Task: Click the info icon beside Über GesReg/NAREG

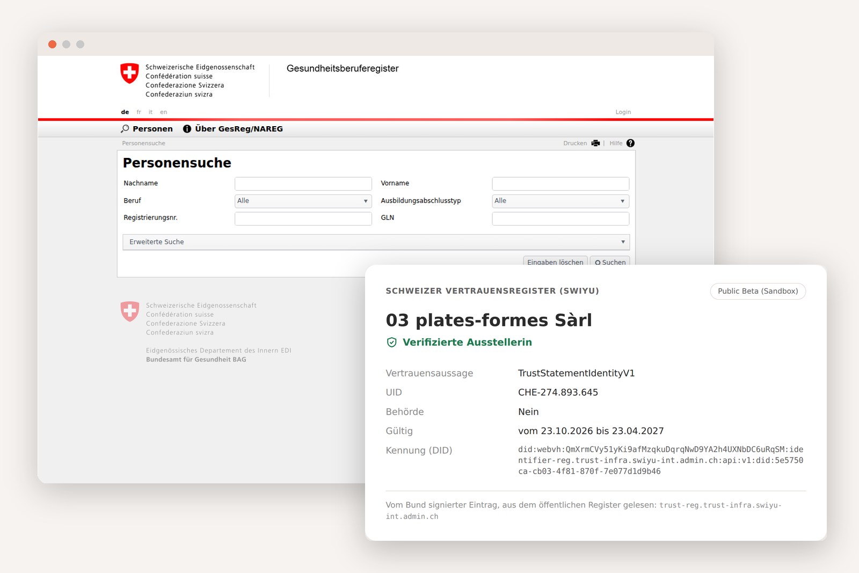Action: [x=187, y=129]
